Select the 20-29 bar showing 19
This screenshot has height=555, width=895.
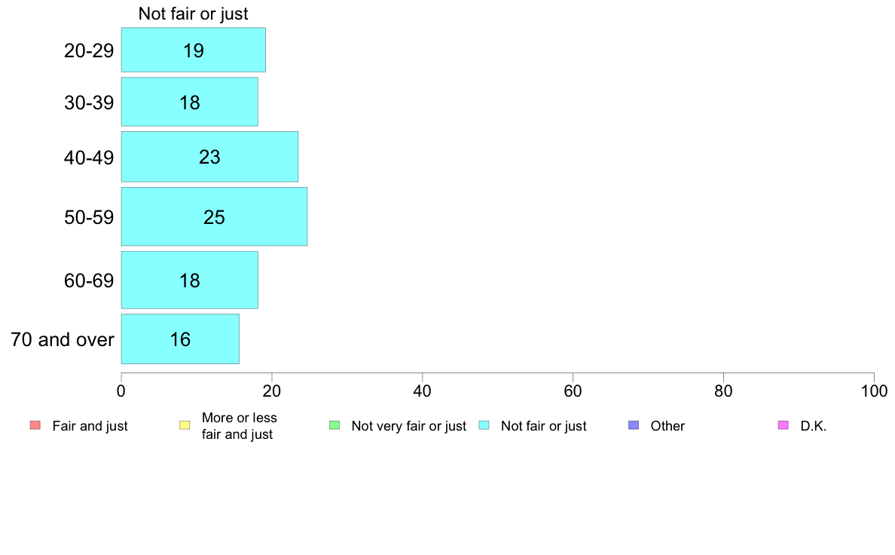193,50
